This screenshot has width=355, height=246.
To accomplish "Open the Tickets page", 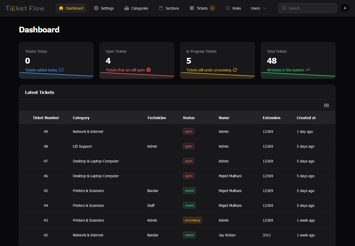I will click(x=202, y=8).
